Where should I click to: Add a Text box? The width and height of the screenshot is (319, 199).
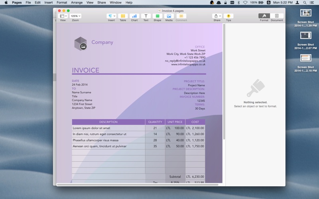tap(146, 16)
